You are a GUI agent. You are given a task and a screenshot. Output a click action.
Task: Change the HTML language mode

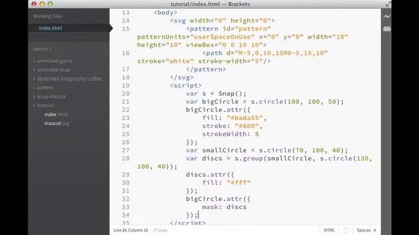pyautogui.click(x=329, y=230)
